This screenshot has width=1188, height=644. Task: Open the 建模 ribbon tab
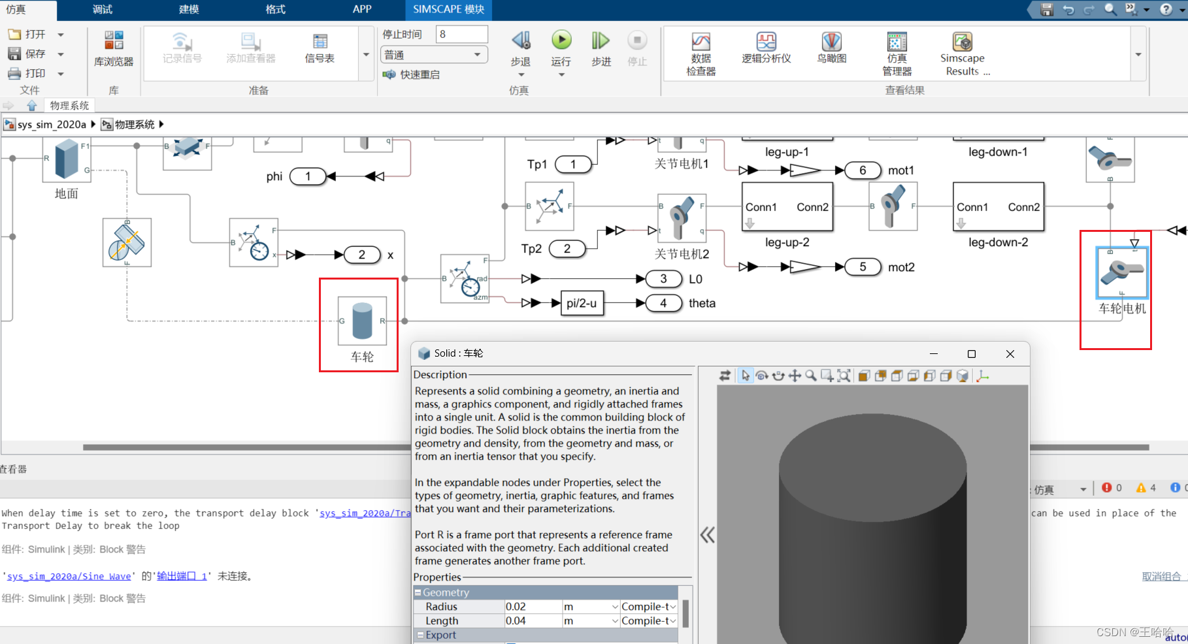click(x=189, y=9)
